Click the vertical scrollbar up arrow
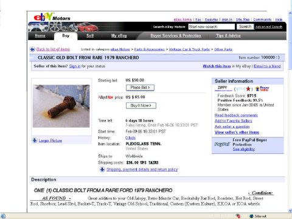 pyautogui.click(x=290, y=13)
